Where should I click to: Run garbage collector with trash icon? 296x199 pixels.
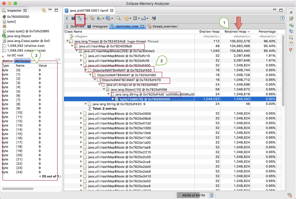[212, 195]
